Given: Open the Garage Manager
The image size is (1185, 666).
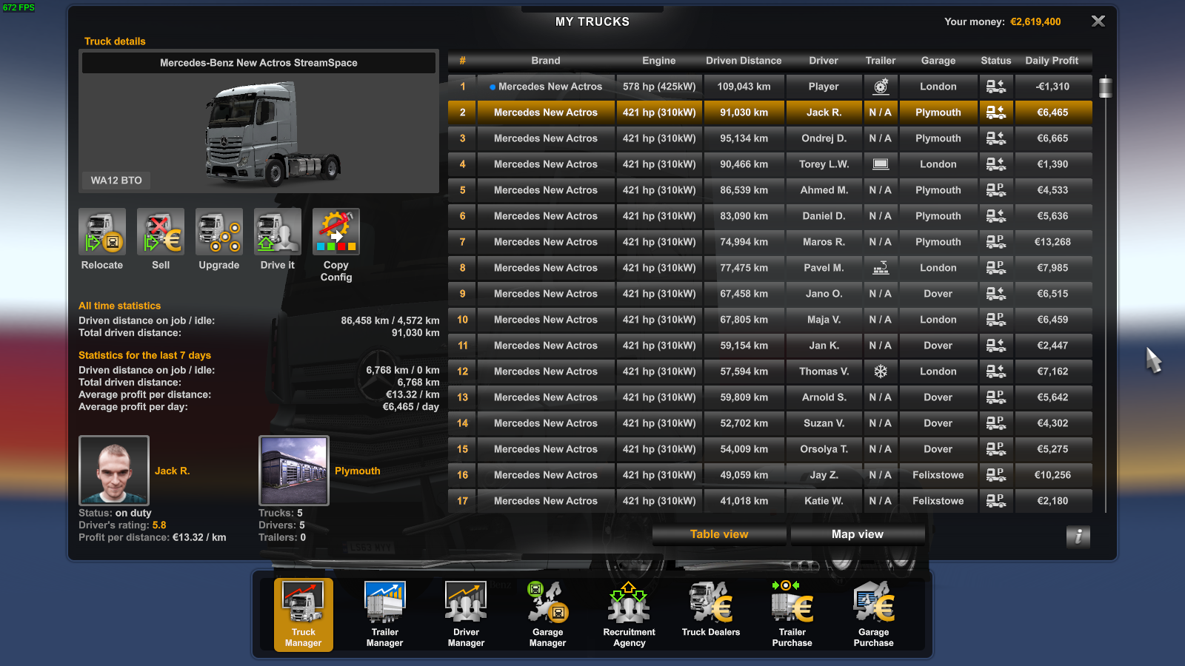Looking at the screenshot, I should click(548, 615).
